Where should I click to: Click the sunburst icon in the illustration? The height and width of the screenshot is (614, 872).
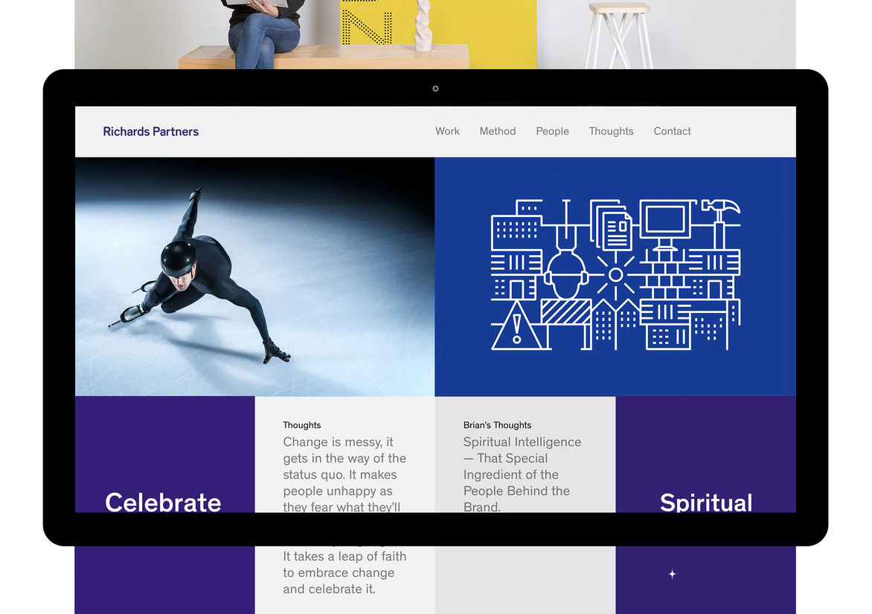tap(615, 275)
